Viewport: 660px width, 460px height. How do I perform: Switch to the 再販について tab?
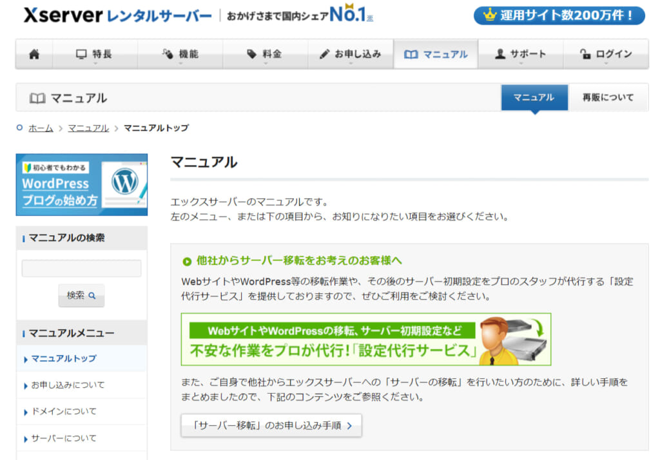(x=608, y=97)
